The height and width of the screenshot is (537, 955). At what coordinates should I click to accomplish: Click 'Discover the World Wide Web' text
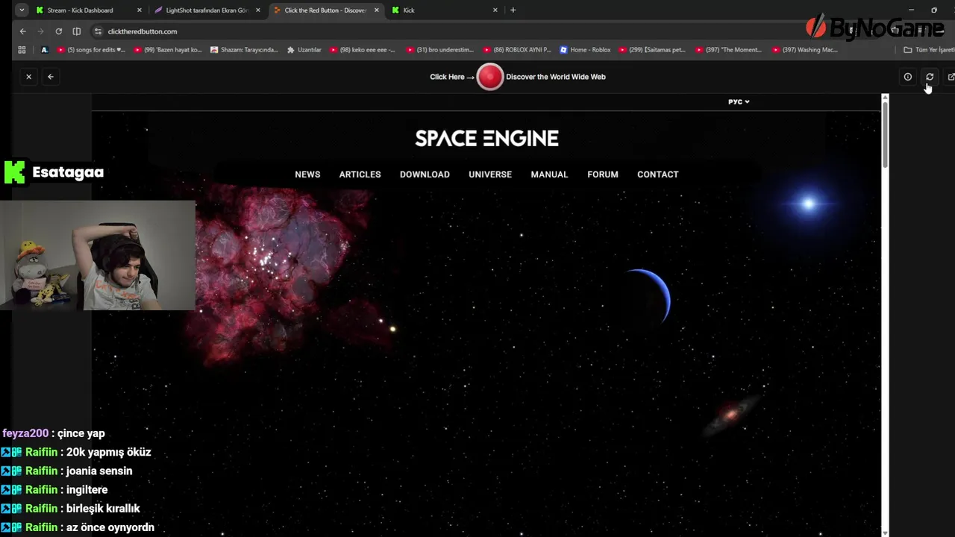(556, 77)
